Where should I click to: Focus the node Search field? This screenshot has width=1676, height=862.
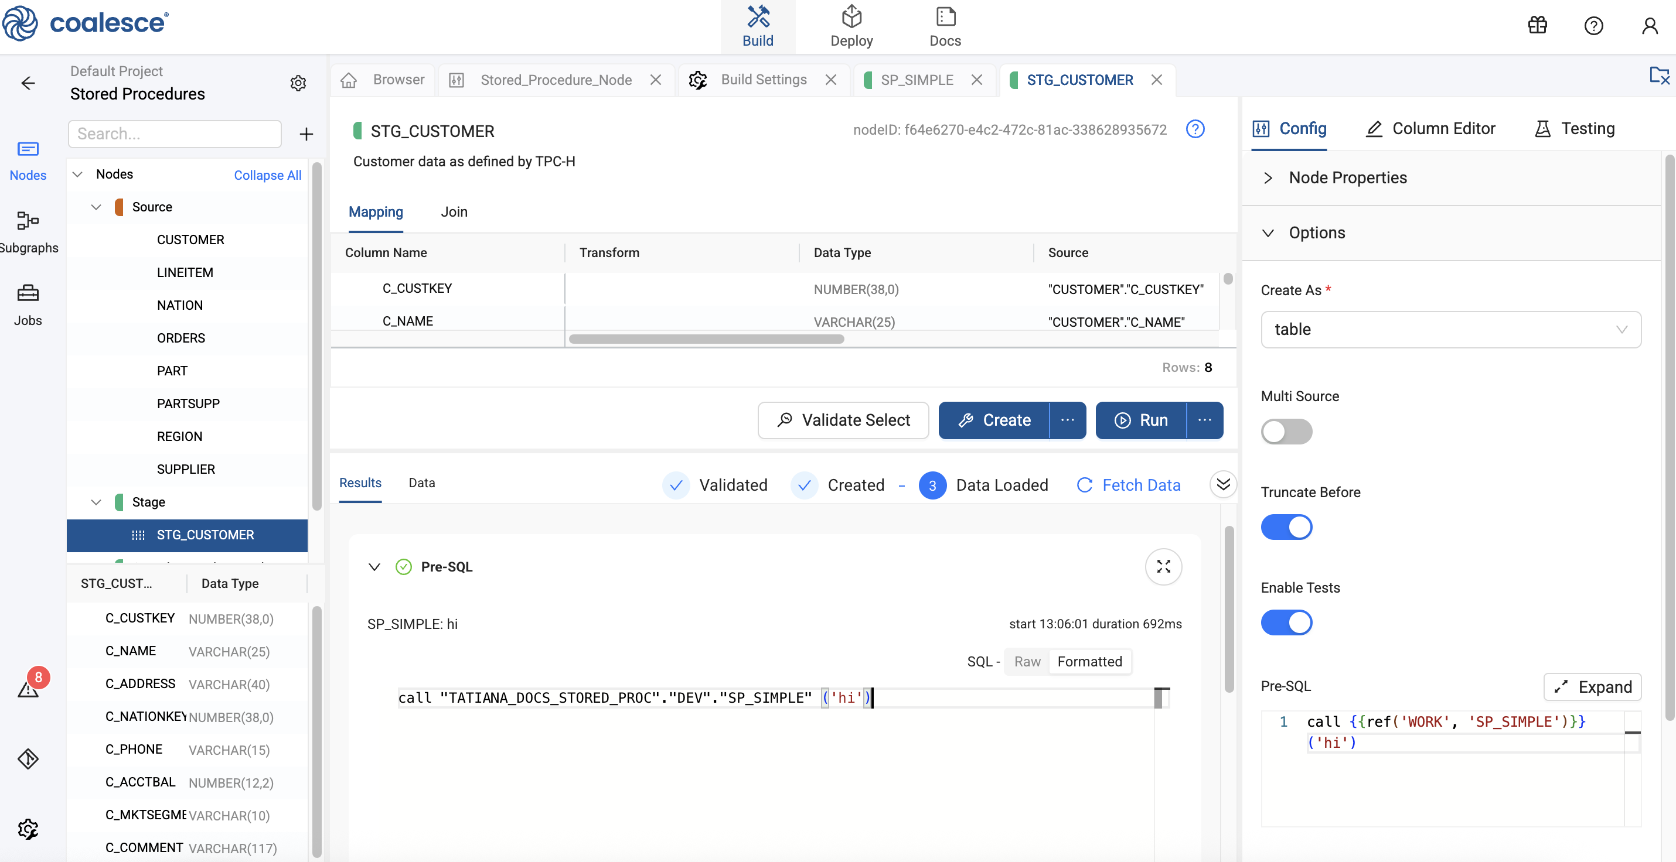pos(175,134)
